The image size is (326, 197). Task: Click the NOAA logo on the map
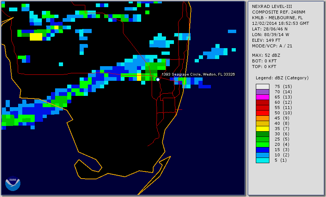13,183
